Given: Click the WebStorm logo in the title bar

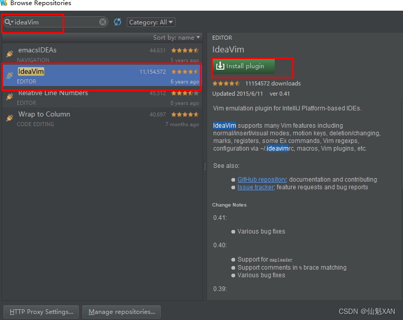Looking at the screenshot, I should [x=4, y=3].
